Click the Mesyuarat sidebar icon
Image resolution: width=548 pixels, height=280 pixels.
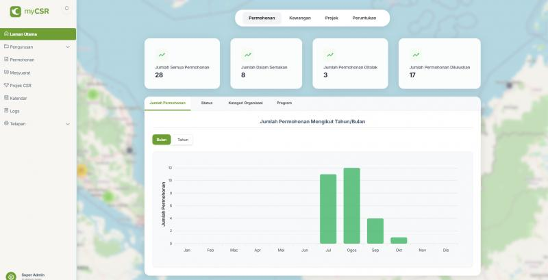[x=6, y=73]
